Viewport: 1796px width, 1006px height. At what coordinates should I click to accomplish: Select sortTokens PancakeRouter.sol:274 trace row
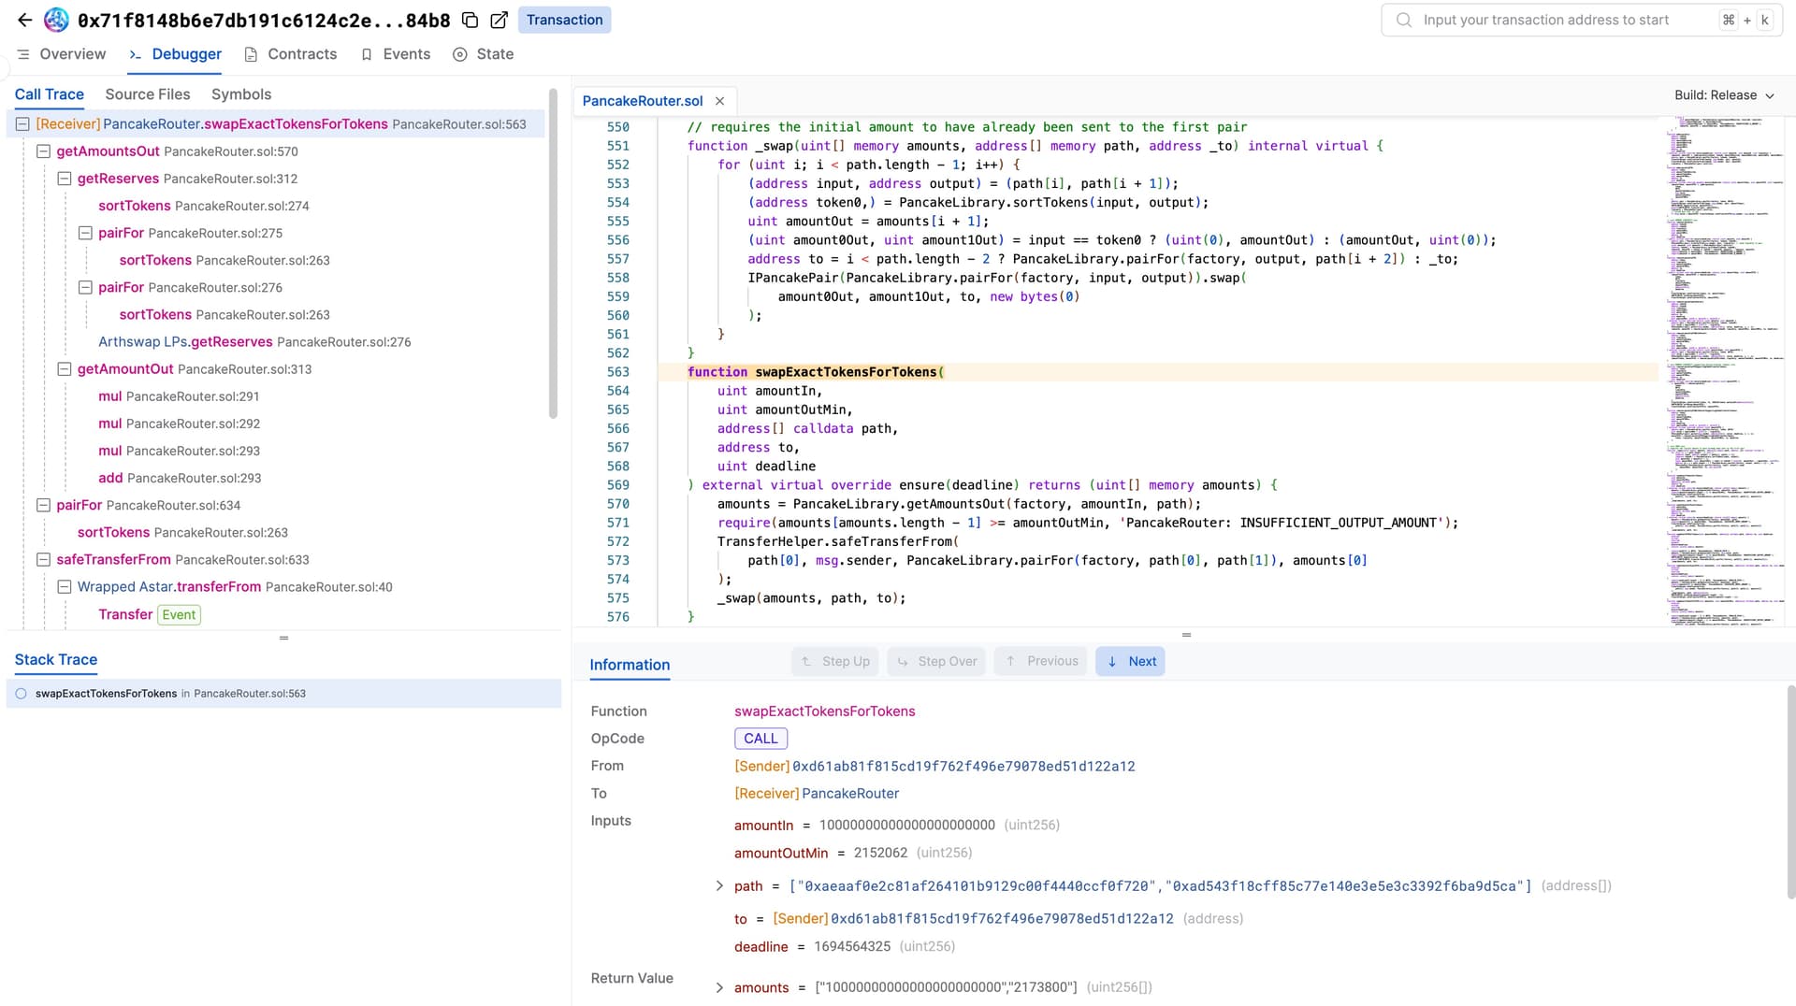[x=204, y=206]
